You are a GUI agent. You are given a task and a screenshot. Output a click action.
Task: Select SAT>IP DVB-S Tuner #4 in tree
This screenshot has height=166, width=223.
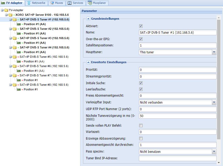click(44, 47)
